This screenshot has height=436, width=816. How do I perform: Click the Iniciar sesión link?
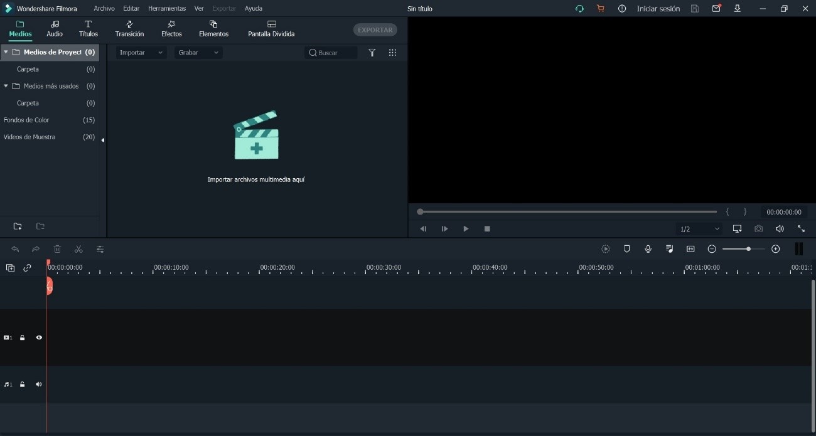tap(658, 9)
